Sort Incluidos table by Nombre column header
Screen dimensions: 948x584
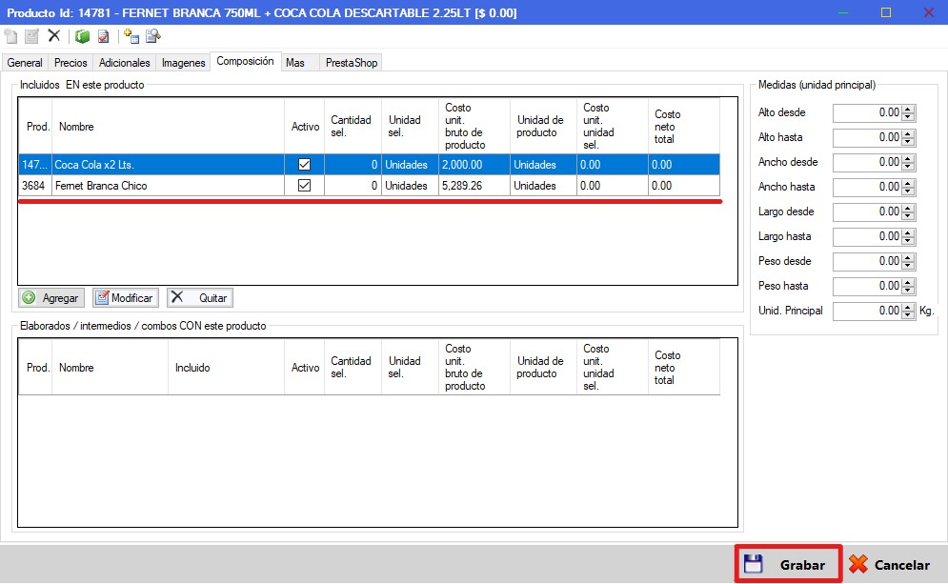168,127
